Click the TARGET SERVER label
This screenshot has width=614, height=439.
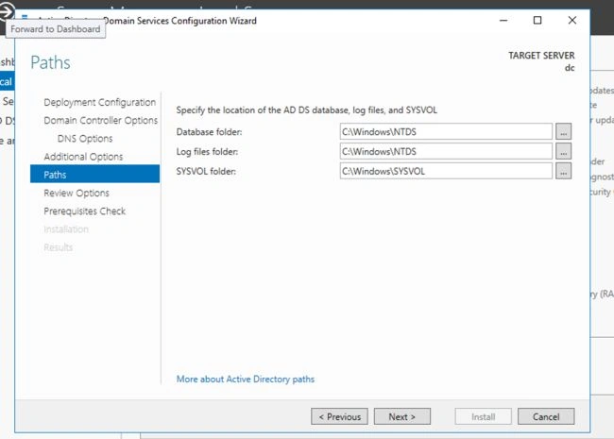541,56
